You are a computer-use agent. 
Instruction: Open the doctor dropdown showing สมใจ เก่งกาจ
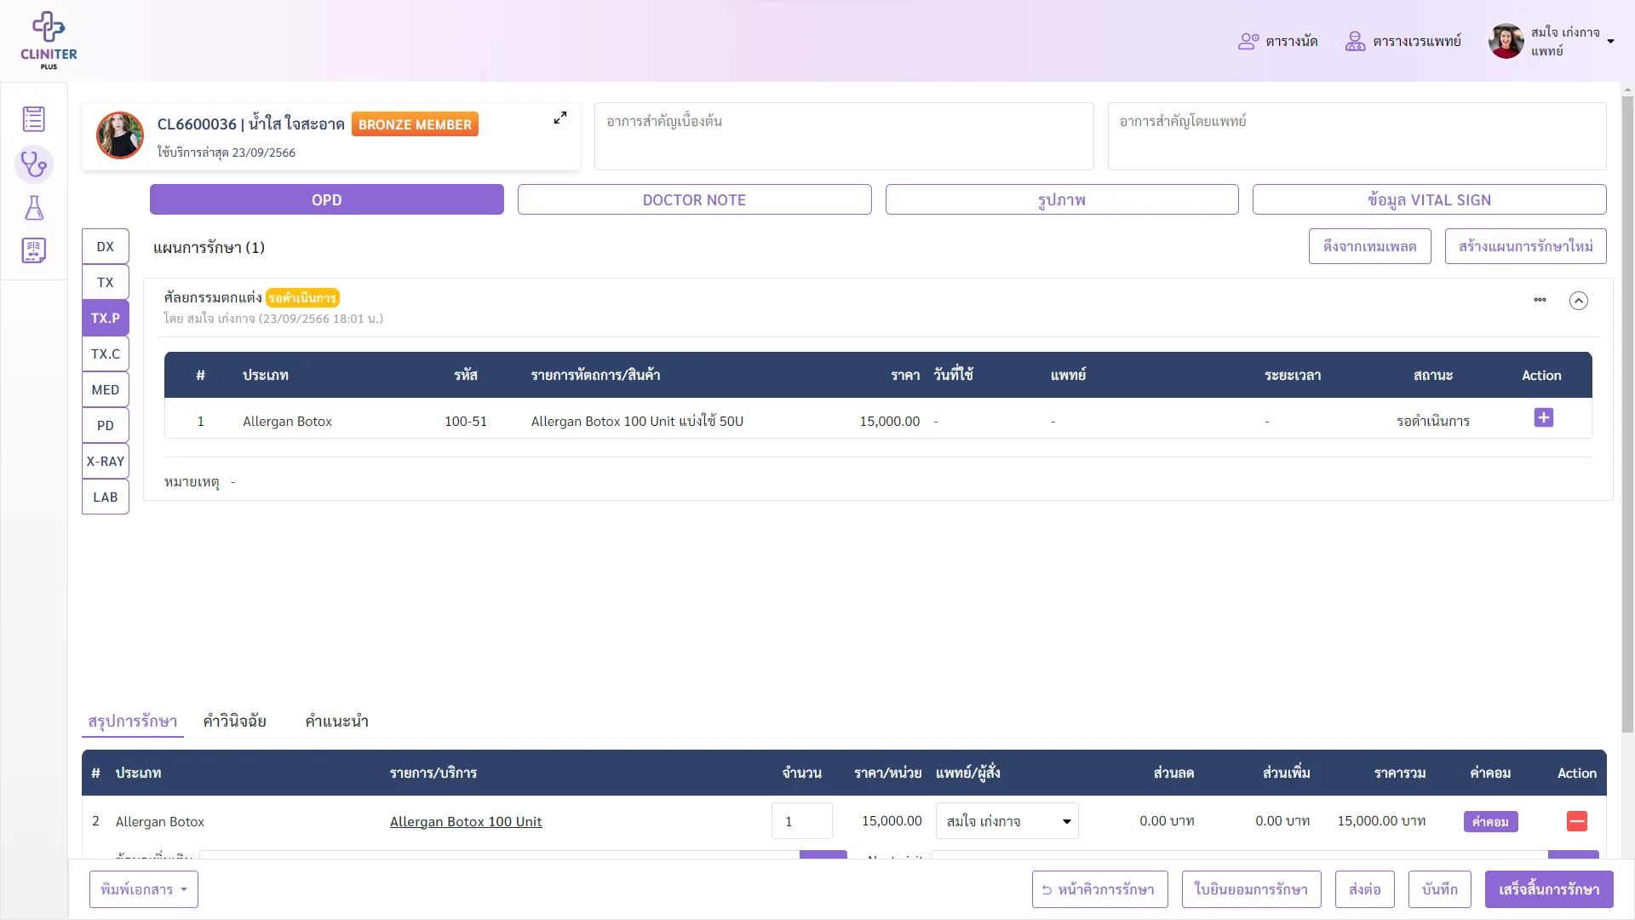tap(1007, 821)
